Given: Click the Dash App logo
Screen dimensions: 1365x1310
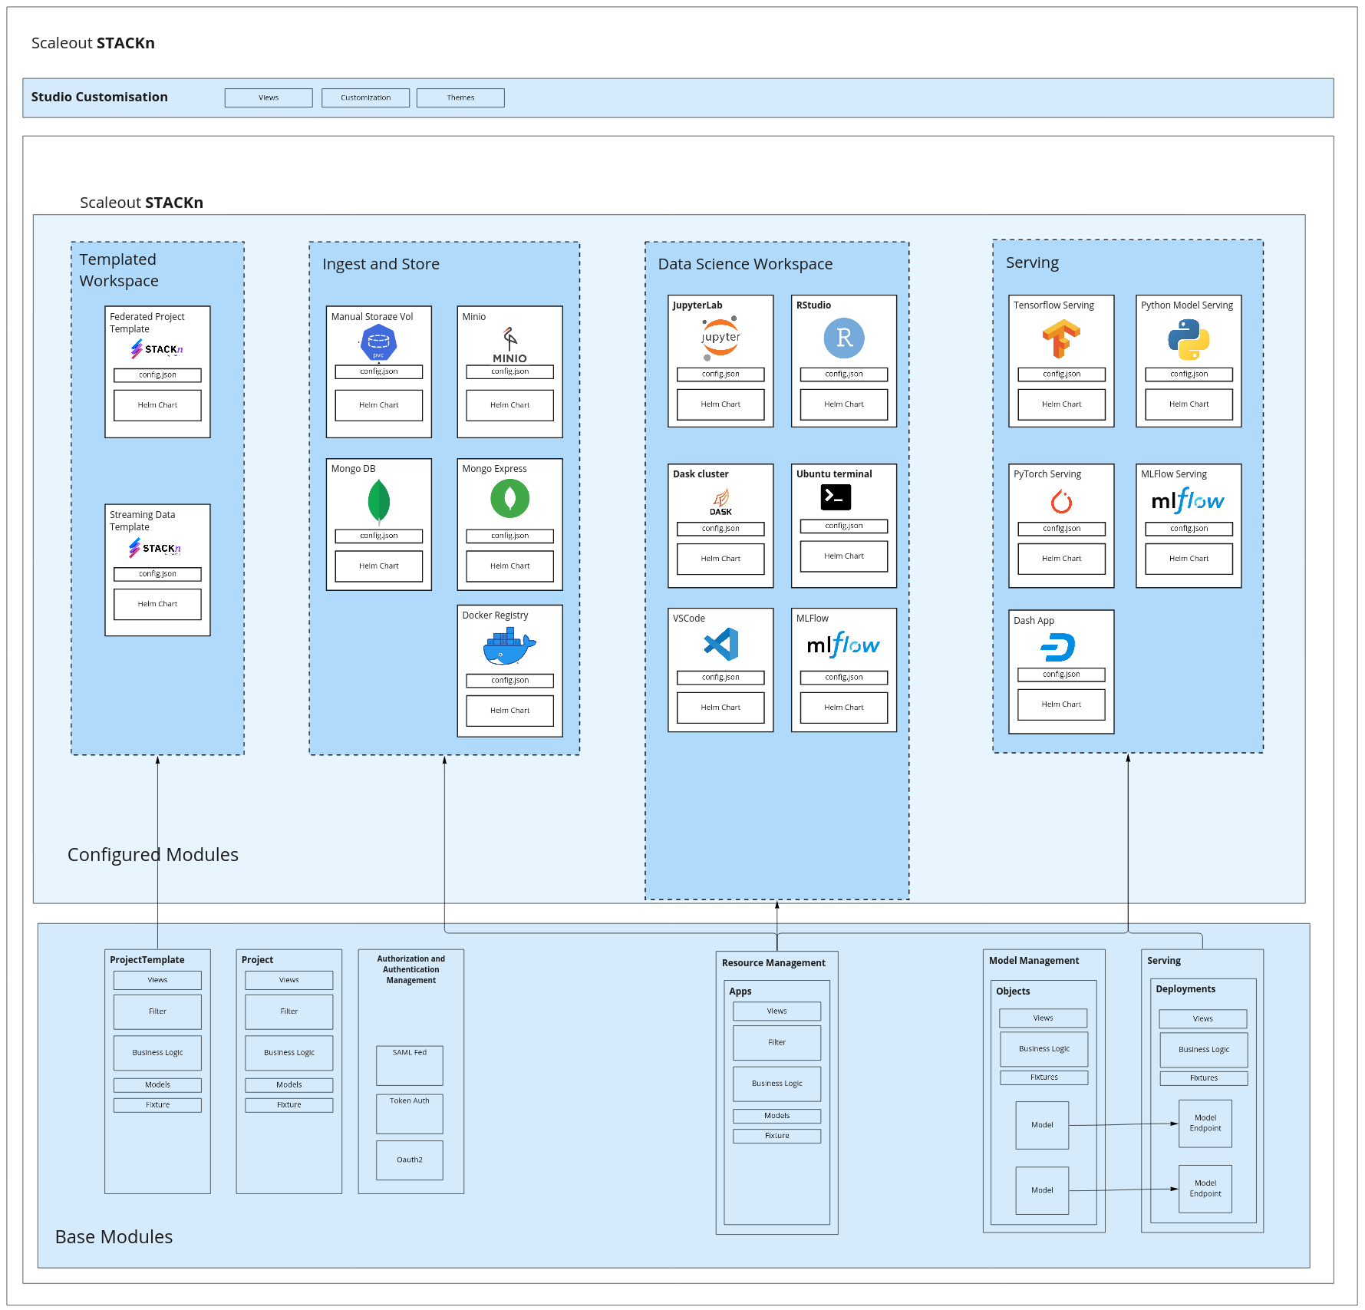Looking at the screenshot, I should pos(1059,647).
